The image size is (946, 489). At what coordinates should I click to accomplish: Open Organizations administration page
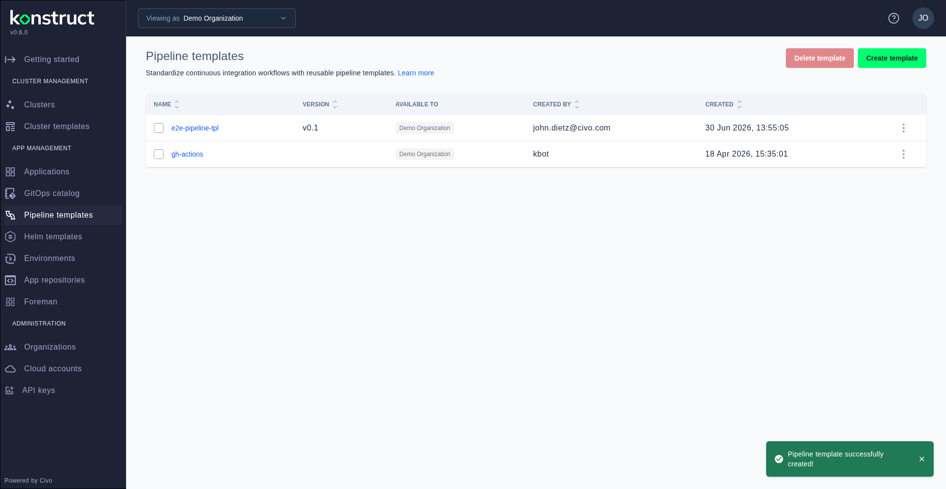pos(63,347)
